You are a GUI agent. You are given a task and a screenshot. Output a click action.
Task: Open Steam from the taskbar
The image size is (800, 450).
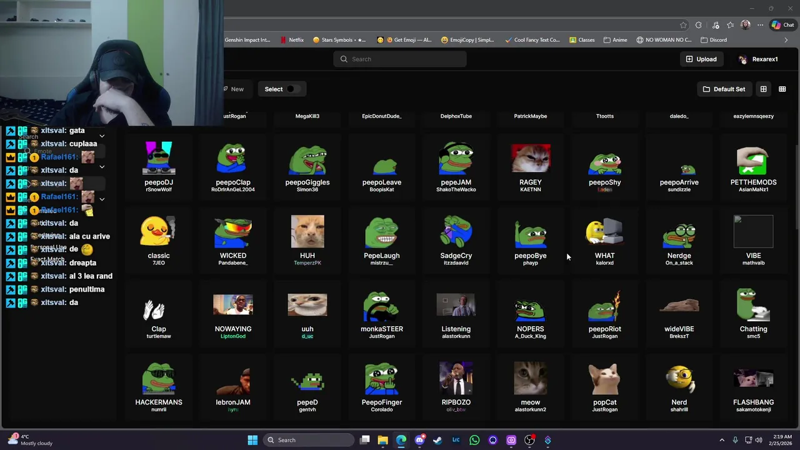[x=437, y=440]
